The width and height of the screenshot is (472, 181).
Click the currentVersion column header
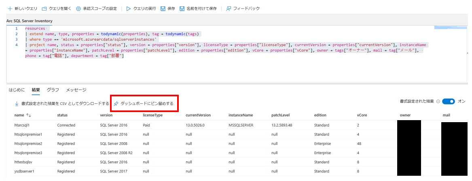point(198,115)
